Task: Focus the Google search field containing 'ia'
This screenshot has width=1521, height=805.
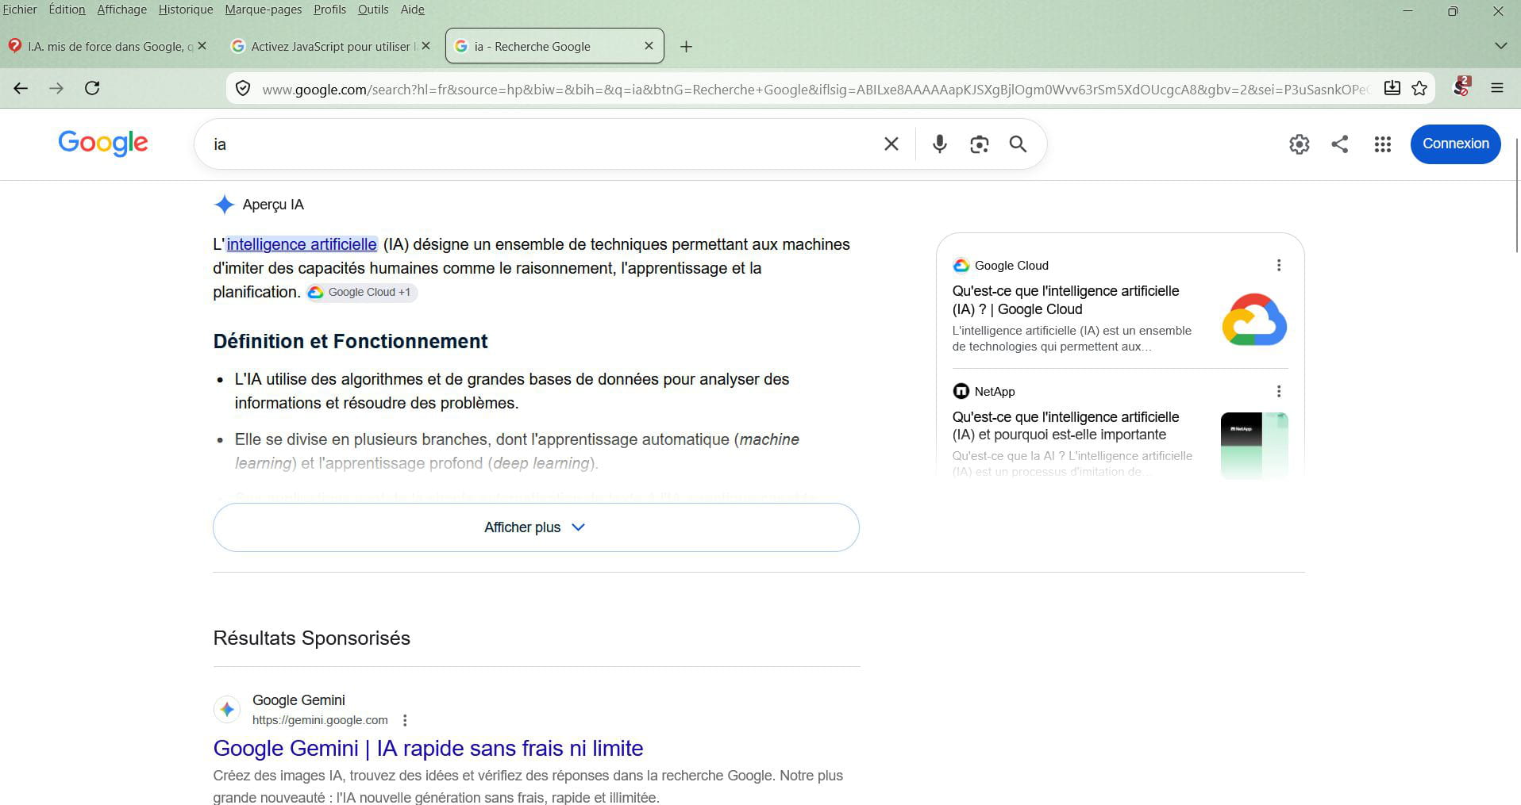Action: 540,144
